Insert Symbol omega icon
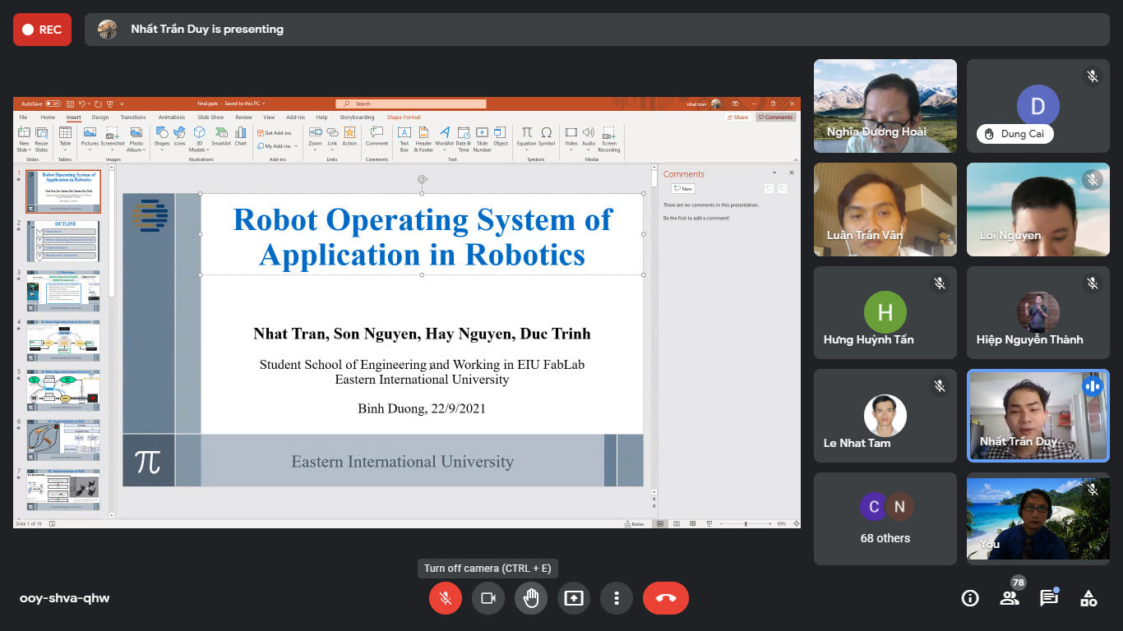 546,132
